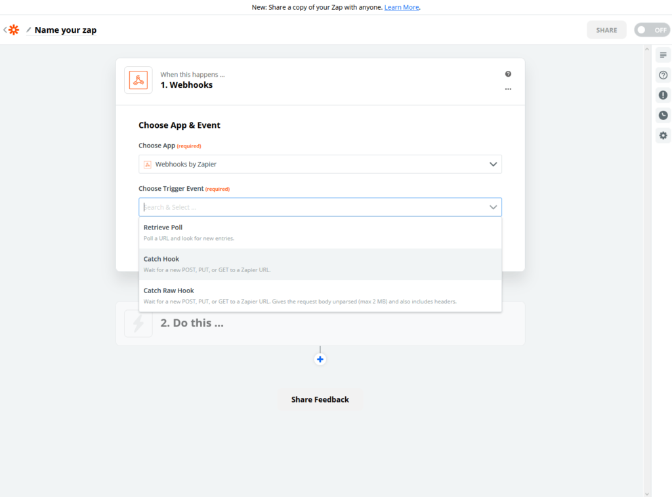
Task: Click the Zapier orange logo icon
Action: (14, 30)
